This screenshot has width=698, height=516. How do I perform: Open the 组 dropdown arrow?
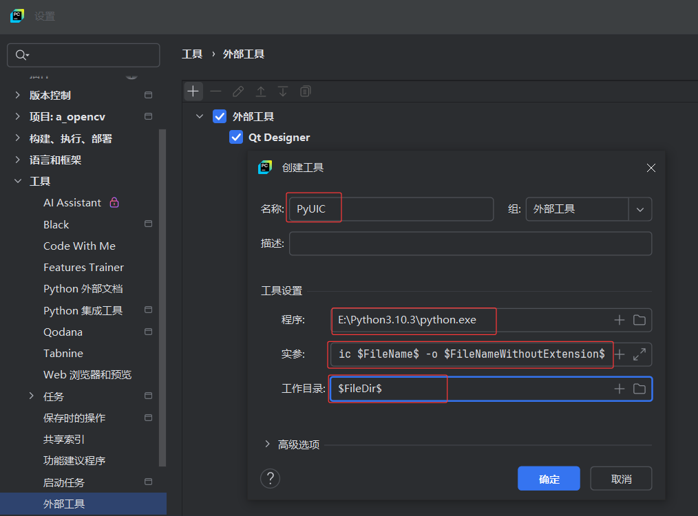(640, 210)
